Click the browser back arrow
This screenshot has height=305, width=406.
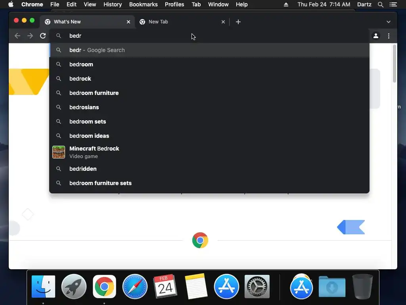click(17, 36)
